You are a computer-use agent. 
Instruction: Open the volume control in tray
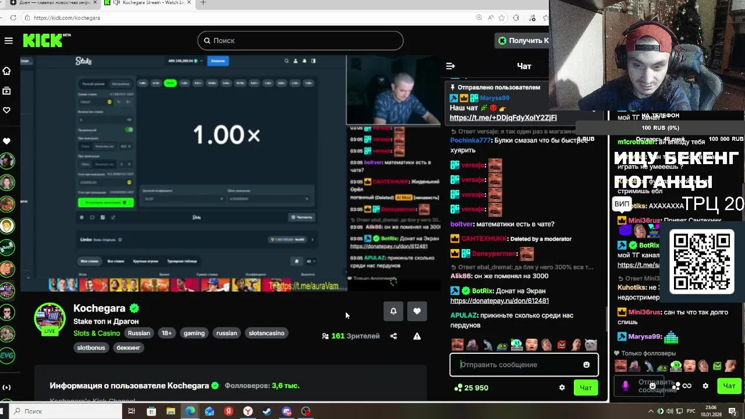670,411
